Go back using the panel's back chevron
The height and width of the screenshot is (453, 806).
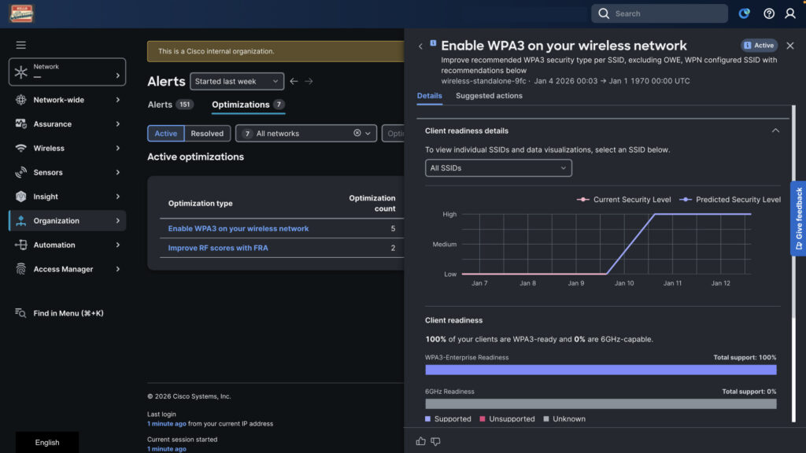click(x=421, y=46)
